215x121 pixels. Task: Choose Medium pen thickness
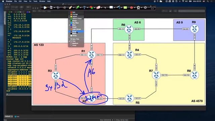[76, 43]
